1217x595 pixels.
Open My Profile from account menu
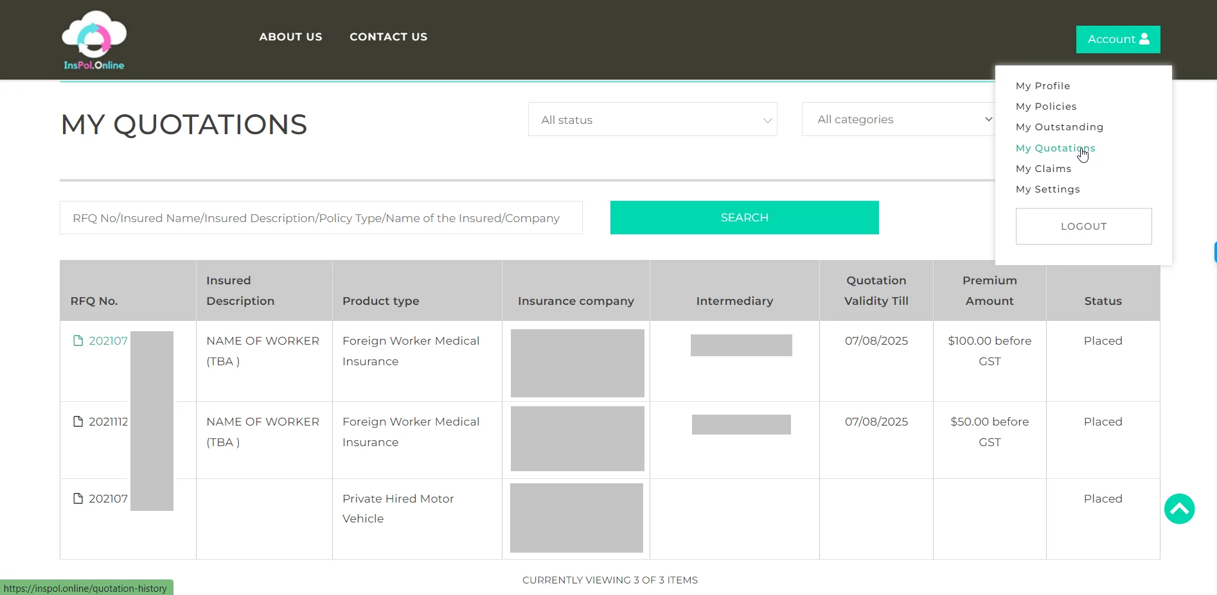tap(1042, 86)
